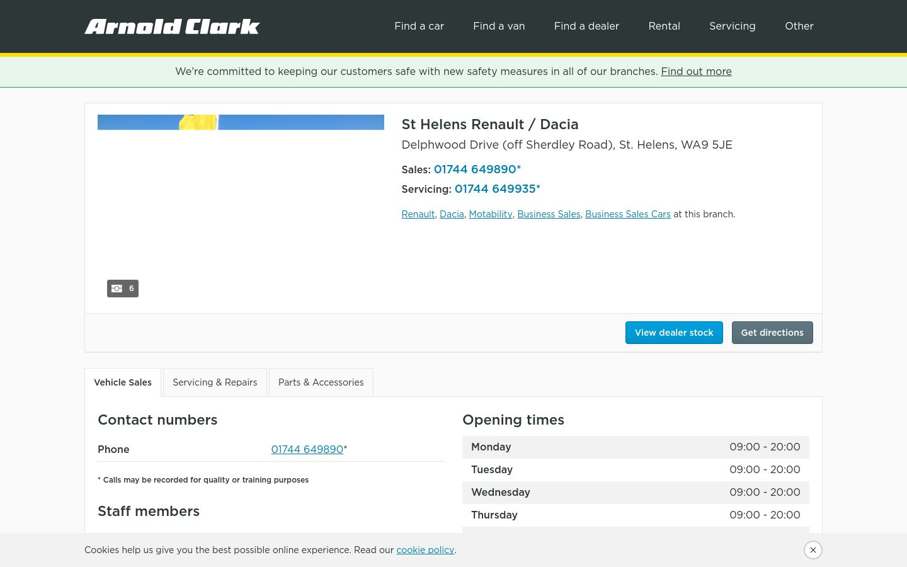Open the Servicing menu

point(732,26)
